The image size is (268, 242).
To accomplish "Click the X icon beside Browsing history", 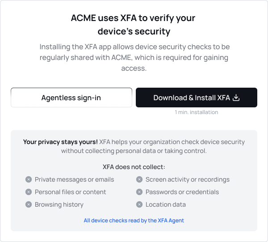I will 29,204.
